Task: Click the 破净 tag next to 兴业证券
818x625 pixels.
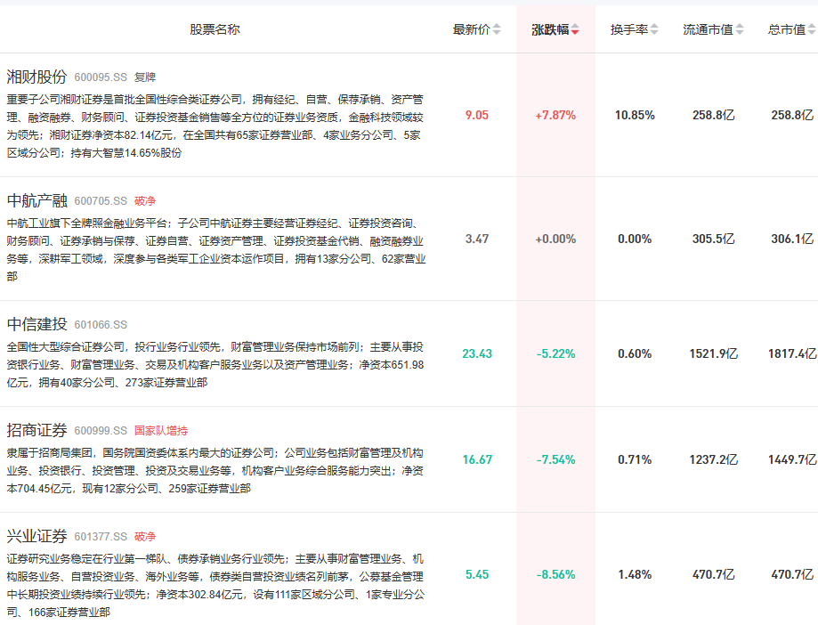Action: [145, 537]
